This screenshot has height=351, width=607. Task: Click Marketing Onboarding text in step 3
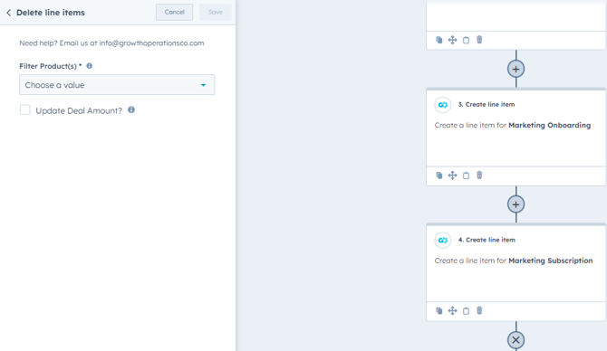click(550, 125)
